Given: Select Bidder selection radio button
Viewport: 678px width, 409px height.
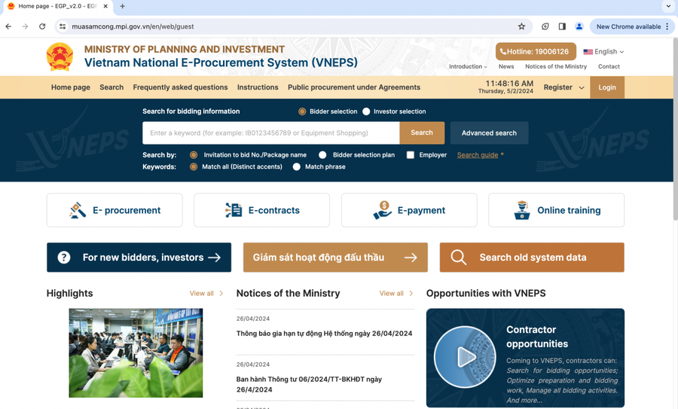Looking at the screenshot, I should (x=302, y=111).
